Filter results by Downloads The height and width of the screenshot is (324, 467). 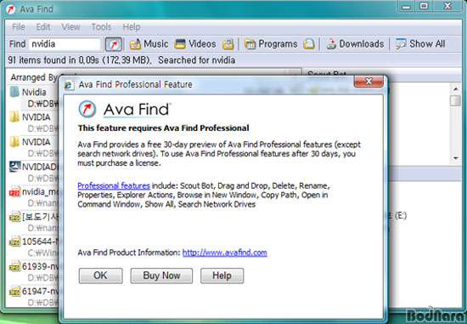tap(355, 44)
